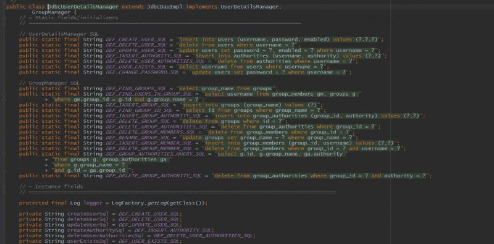Image resolution: width=494 pixels, height=244 pixels.
Task: Click the createUserSql field name
Action: [x=88, y=214]
